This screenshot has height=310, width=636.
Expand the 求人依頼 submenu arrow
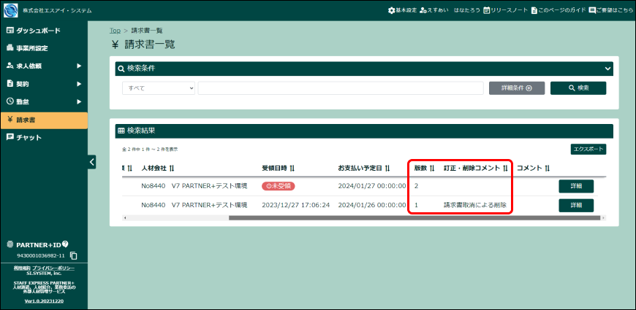coord(79,66)
